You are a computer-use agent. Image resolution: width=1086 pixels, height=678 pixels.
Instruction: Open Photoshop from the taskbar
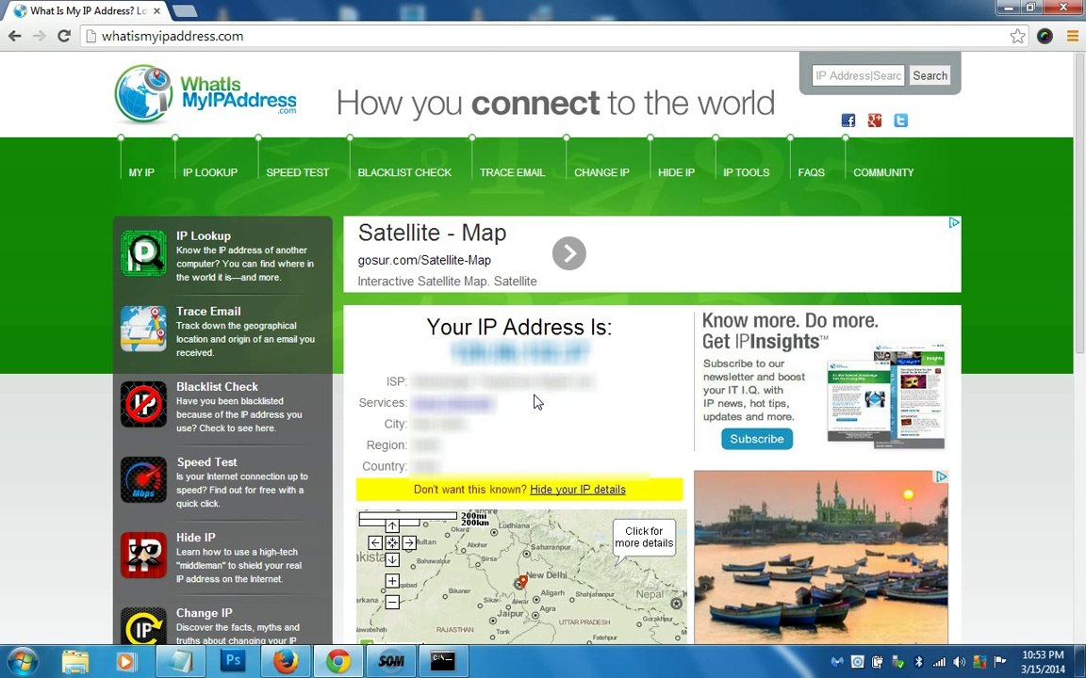coord(234,661)
